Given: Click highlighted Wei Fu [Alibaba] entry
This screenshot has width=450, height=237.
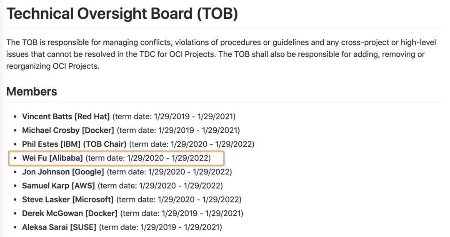Looking at the screenshot, I should click(116, 158).
